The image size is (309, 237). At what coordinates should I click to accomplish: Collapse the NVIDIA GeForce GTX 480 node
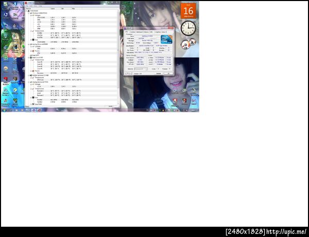click(x=29, y=76)
